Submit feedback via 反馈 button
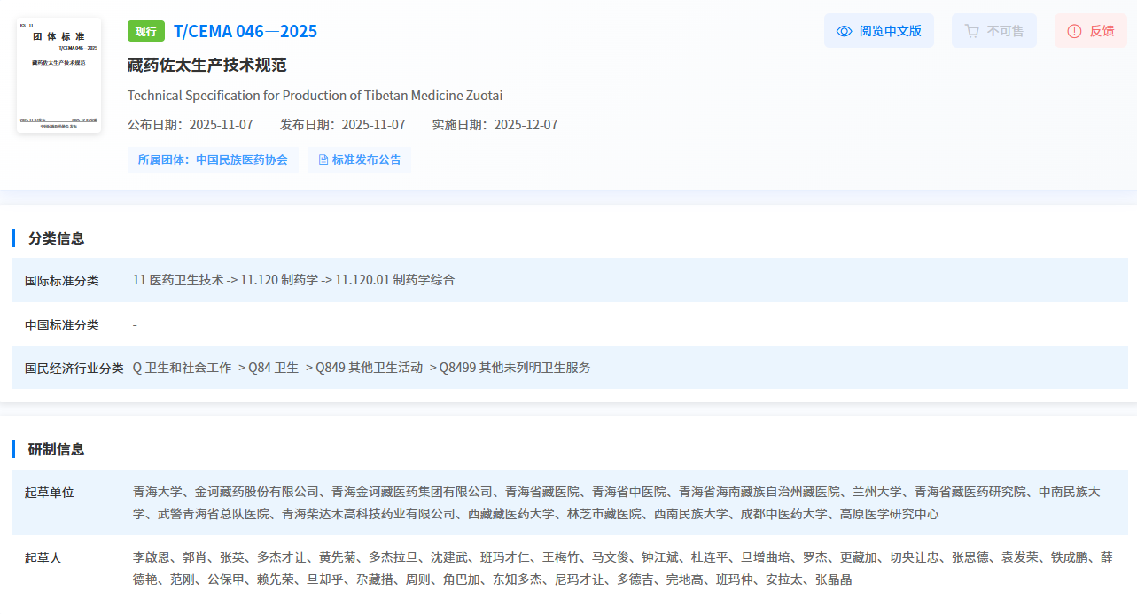 tap(1091, 31)
